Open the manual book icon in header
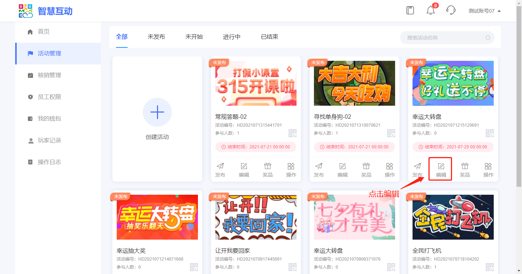This screenshot has height=274, width=522. [410, 10]
